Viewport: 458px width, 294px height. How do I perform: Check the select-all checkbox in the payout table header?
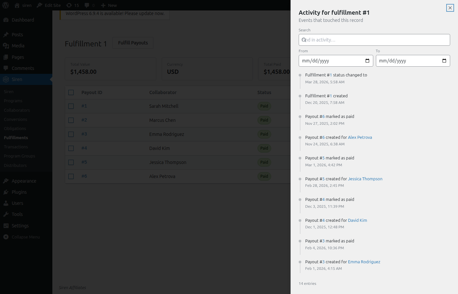(x=71, y=92)
